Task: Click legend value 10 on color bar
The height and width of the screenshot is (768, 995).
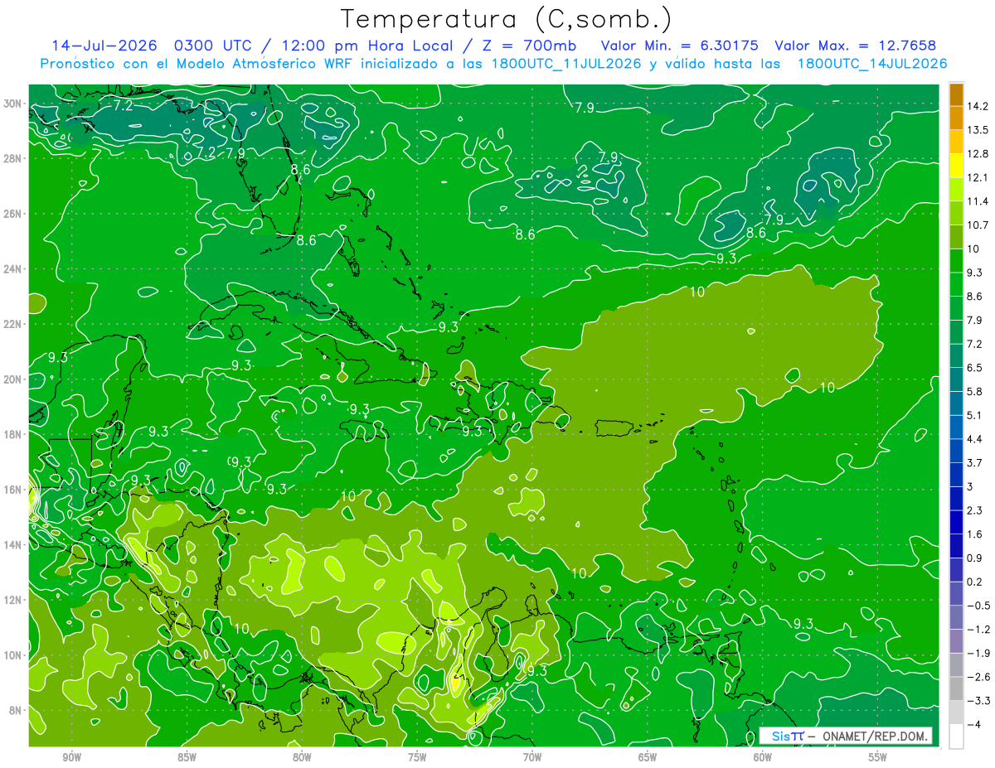Action: tap(975, 249)
